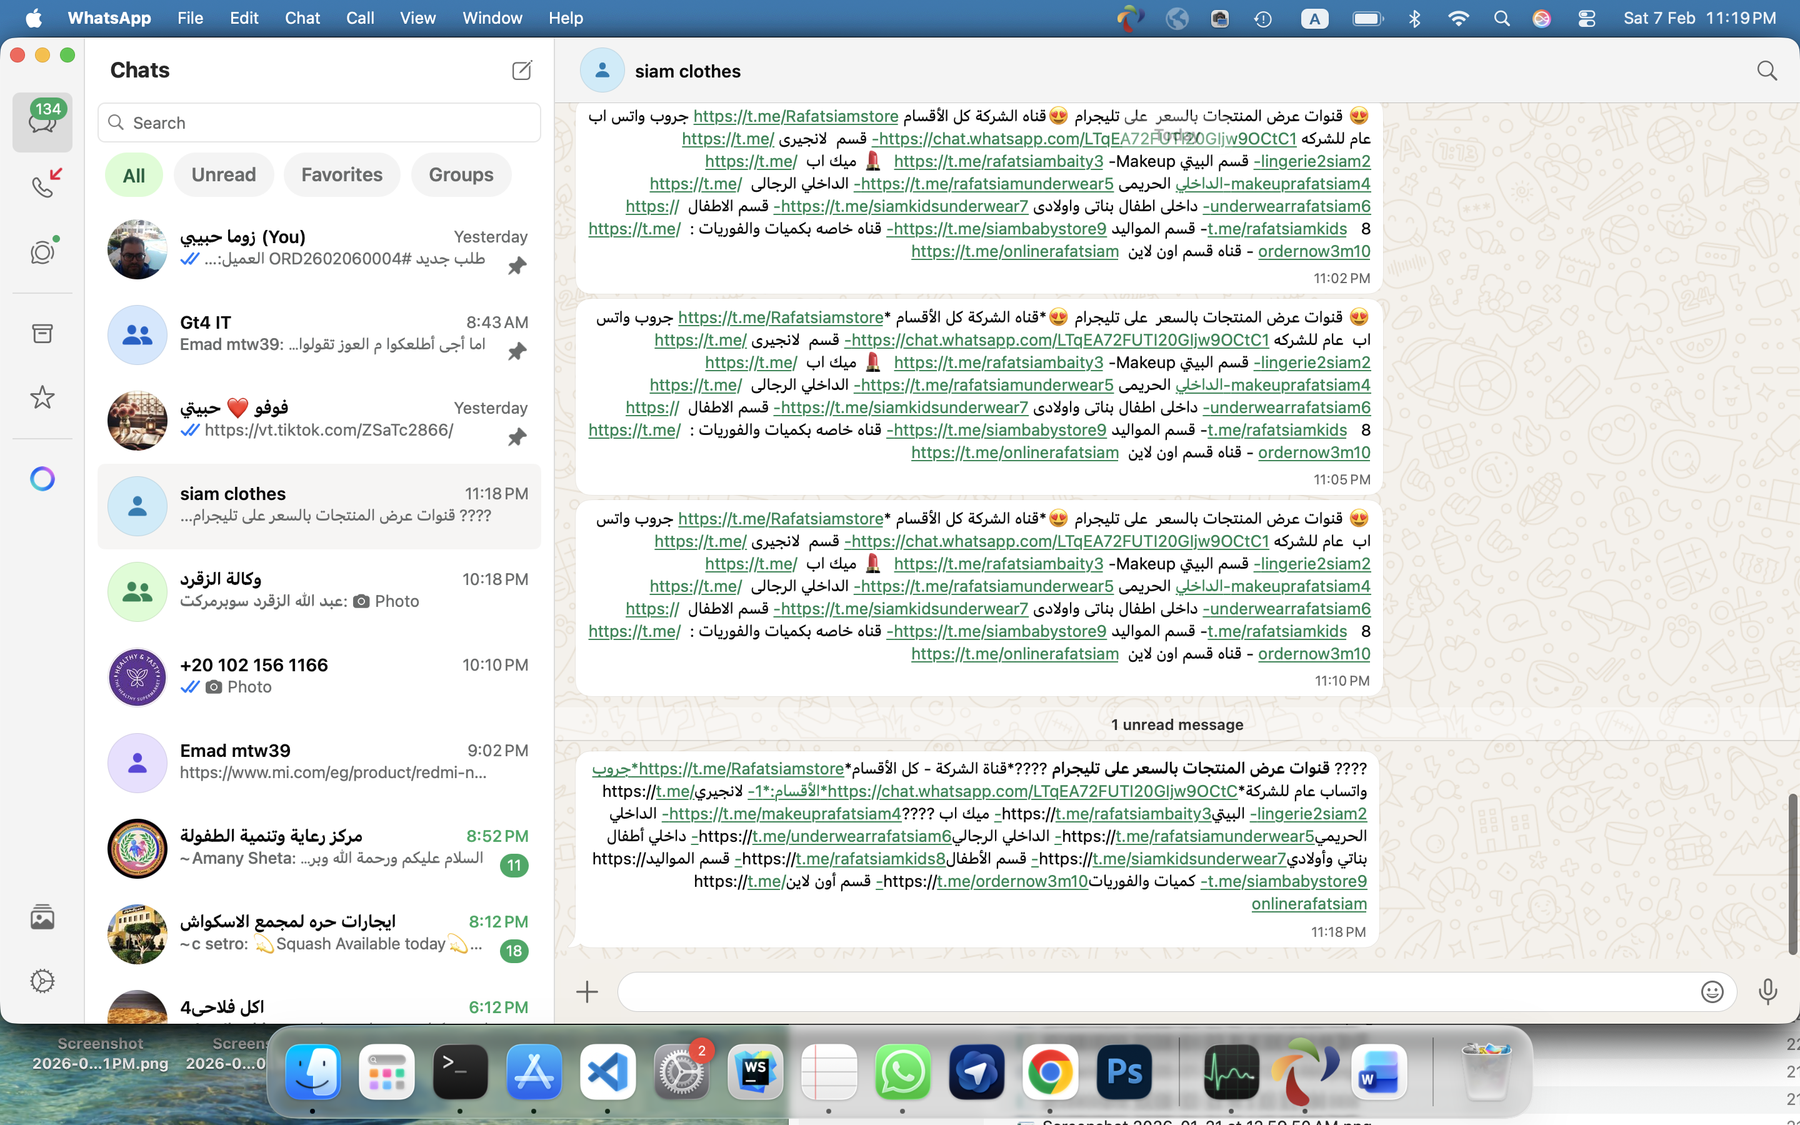
Task: Click the chat Search field
Action: pos(320,122)
